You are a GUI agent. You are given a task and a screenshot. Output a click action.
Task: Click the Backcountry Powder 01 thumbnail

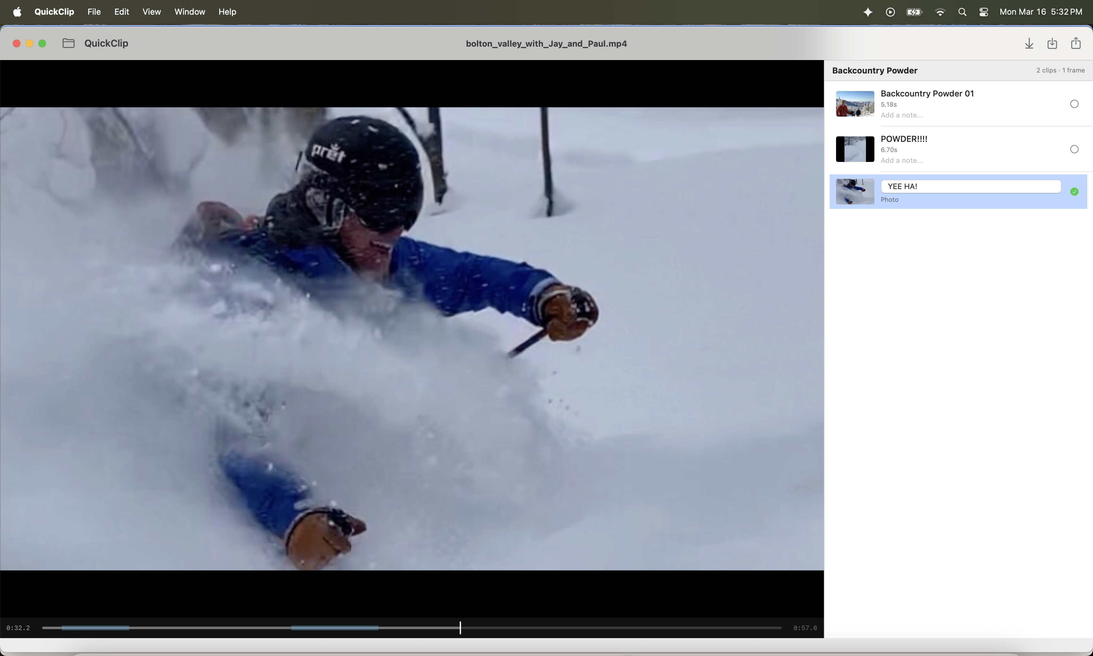click(855, 104)
